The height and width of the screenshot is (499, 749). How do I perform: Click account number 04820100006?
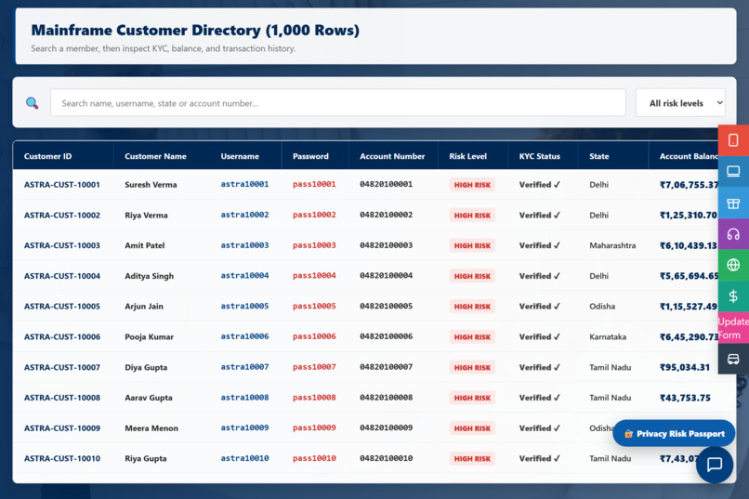(x=386, y=336)
